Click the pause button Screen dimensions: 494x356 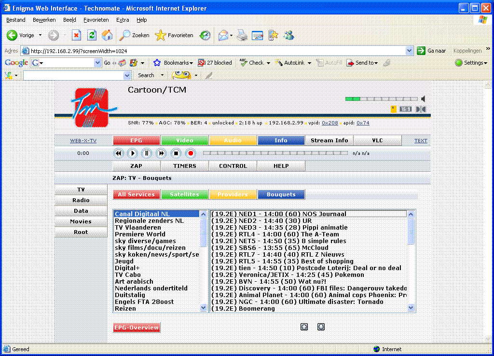pyautogui.click(x=147, y=153)
